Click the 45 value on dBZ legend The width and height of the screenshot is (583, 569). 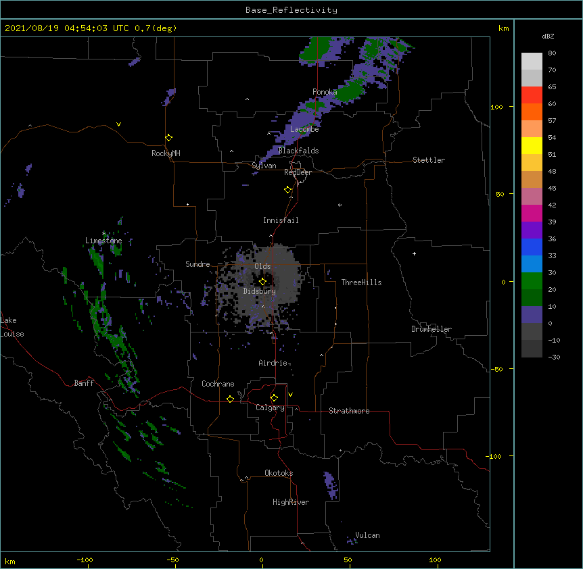click(x=552, y=189)
